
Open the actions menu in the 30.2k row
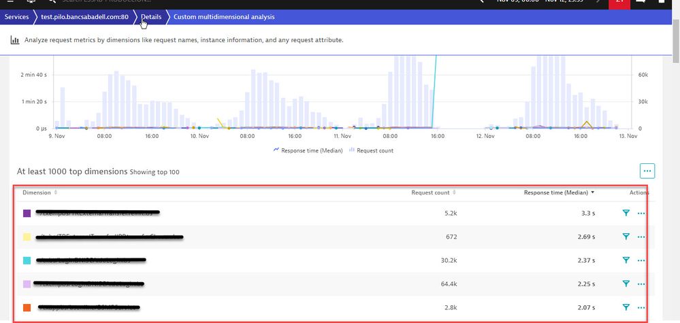point(641,260)
